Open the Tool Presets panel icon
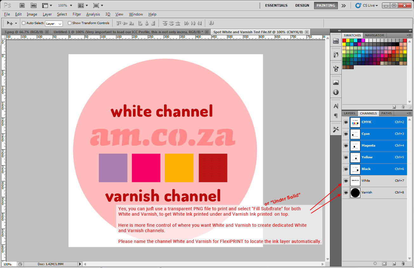Viewport: 414px width, 268px height. [x=336, y=68]
